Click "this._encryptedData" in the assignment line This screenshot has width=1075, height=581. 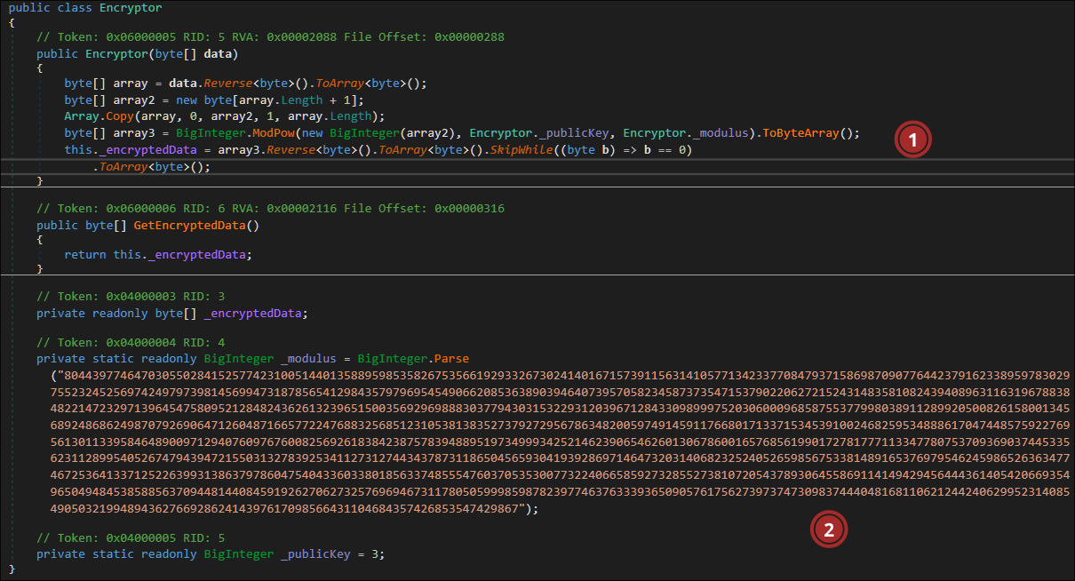coord(131,149)
